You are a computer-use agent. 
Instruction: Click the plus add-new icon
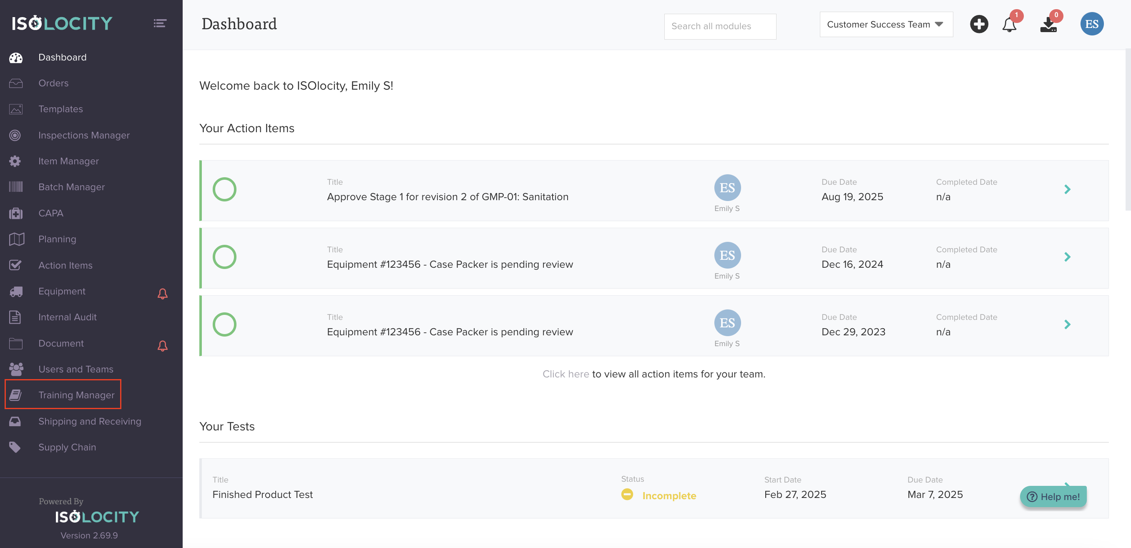click(979, 24)
